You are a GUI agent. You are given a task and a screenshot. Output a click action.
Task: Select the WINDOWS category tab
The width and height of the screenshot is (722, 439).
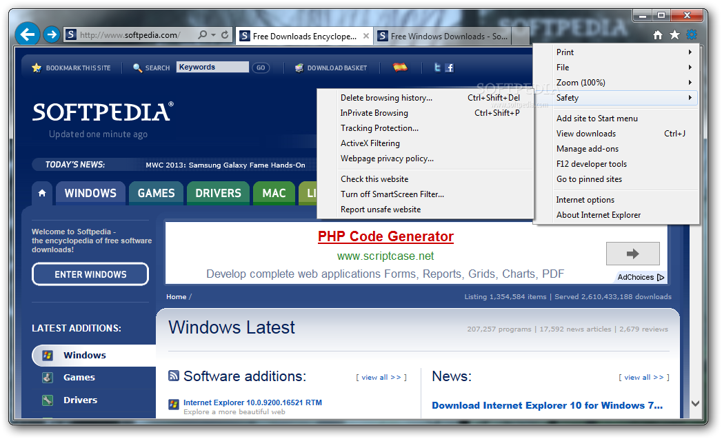point(90,193)
